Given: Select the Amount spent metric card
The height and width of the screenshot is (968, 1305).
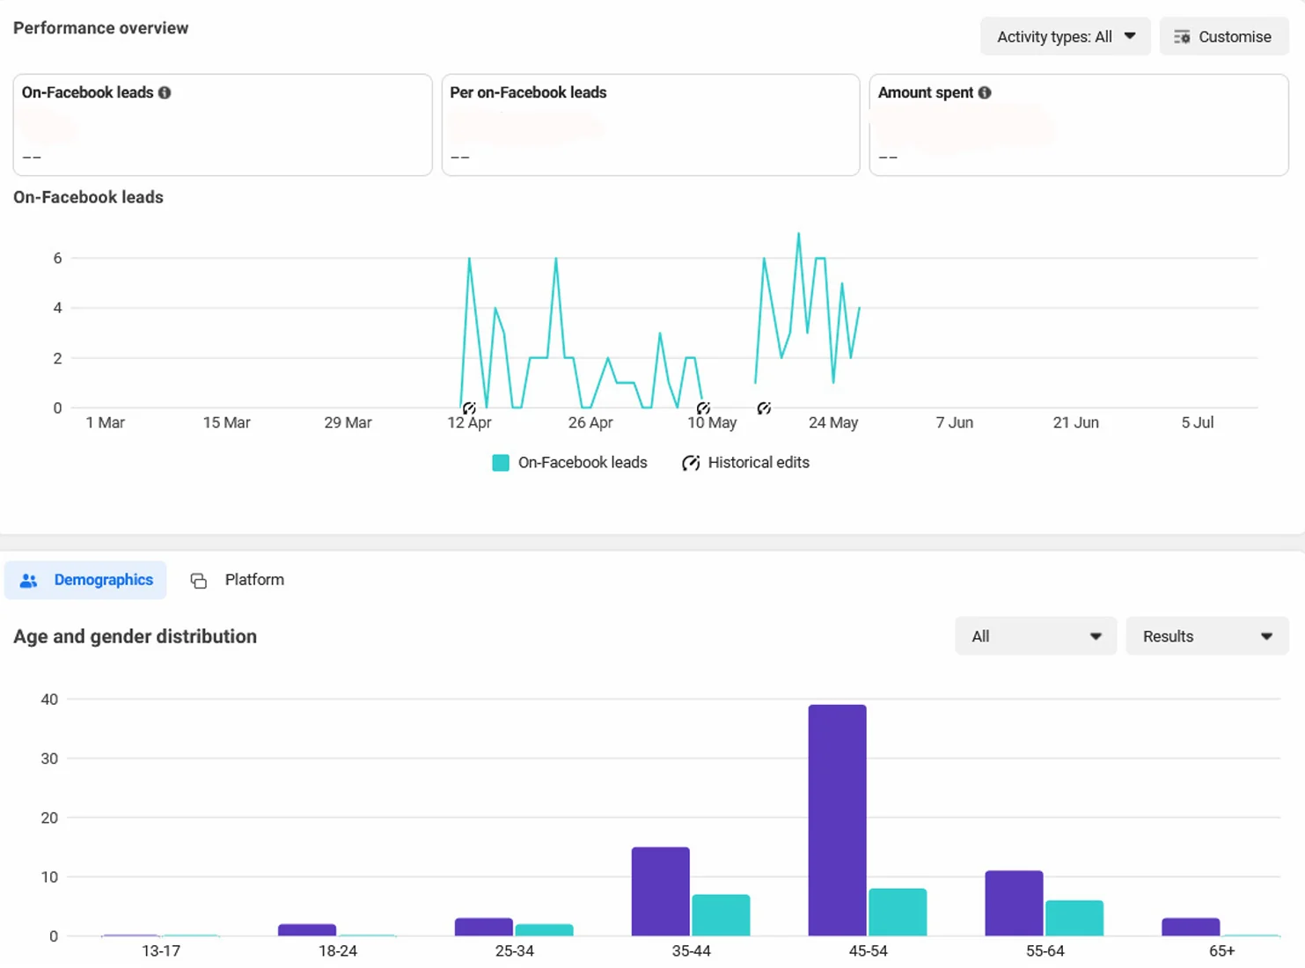Looking at the screenshot, I should point(1079,125).
